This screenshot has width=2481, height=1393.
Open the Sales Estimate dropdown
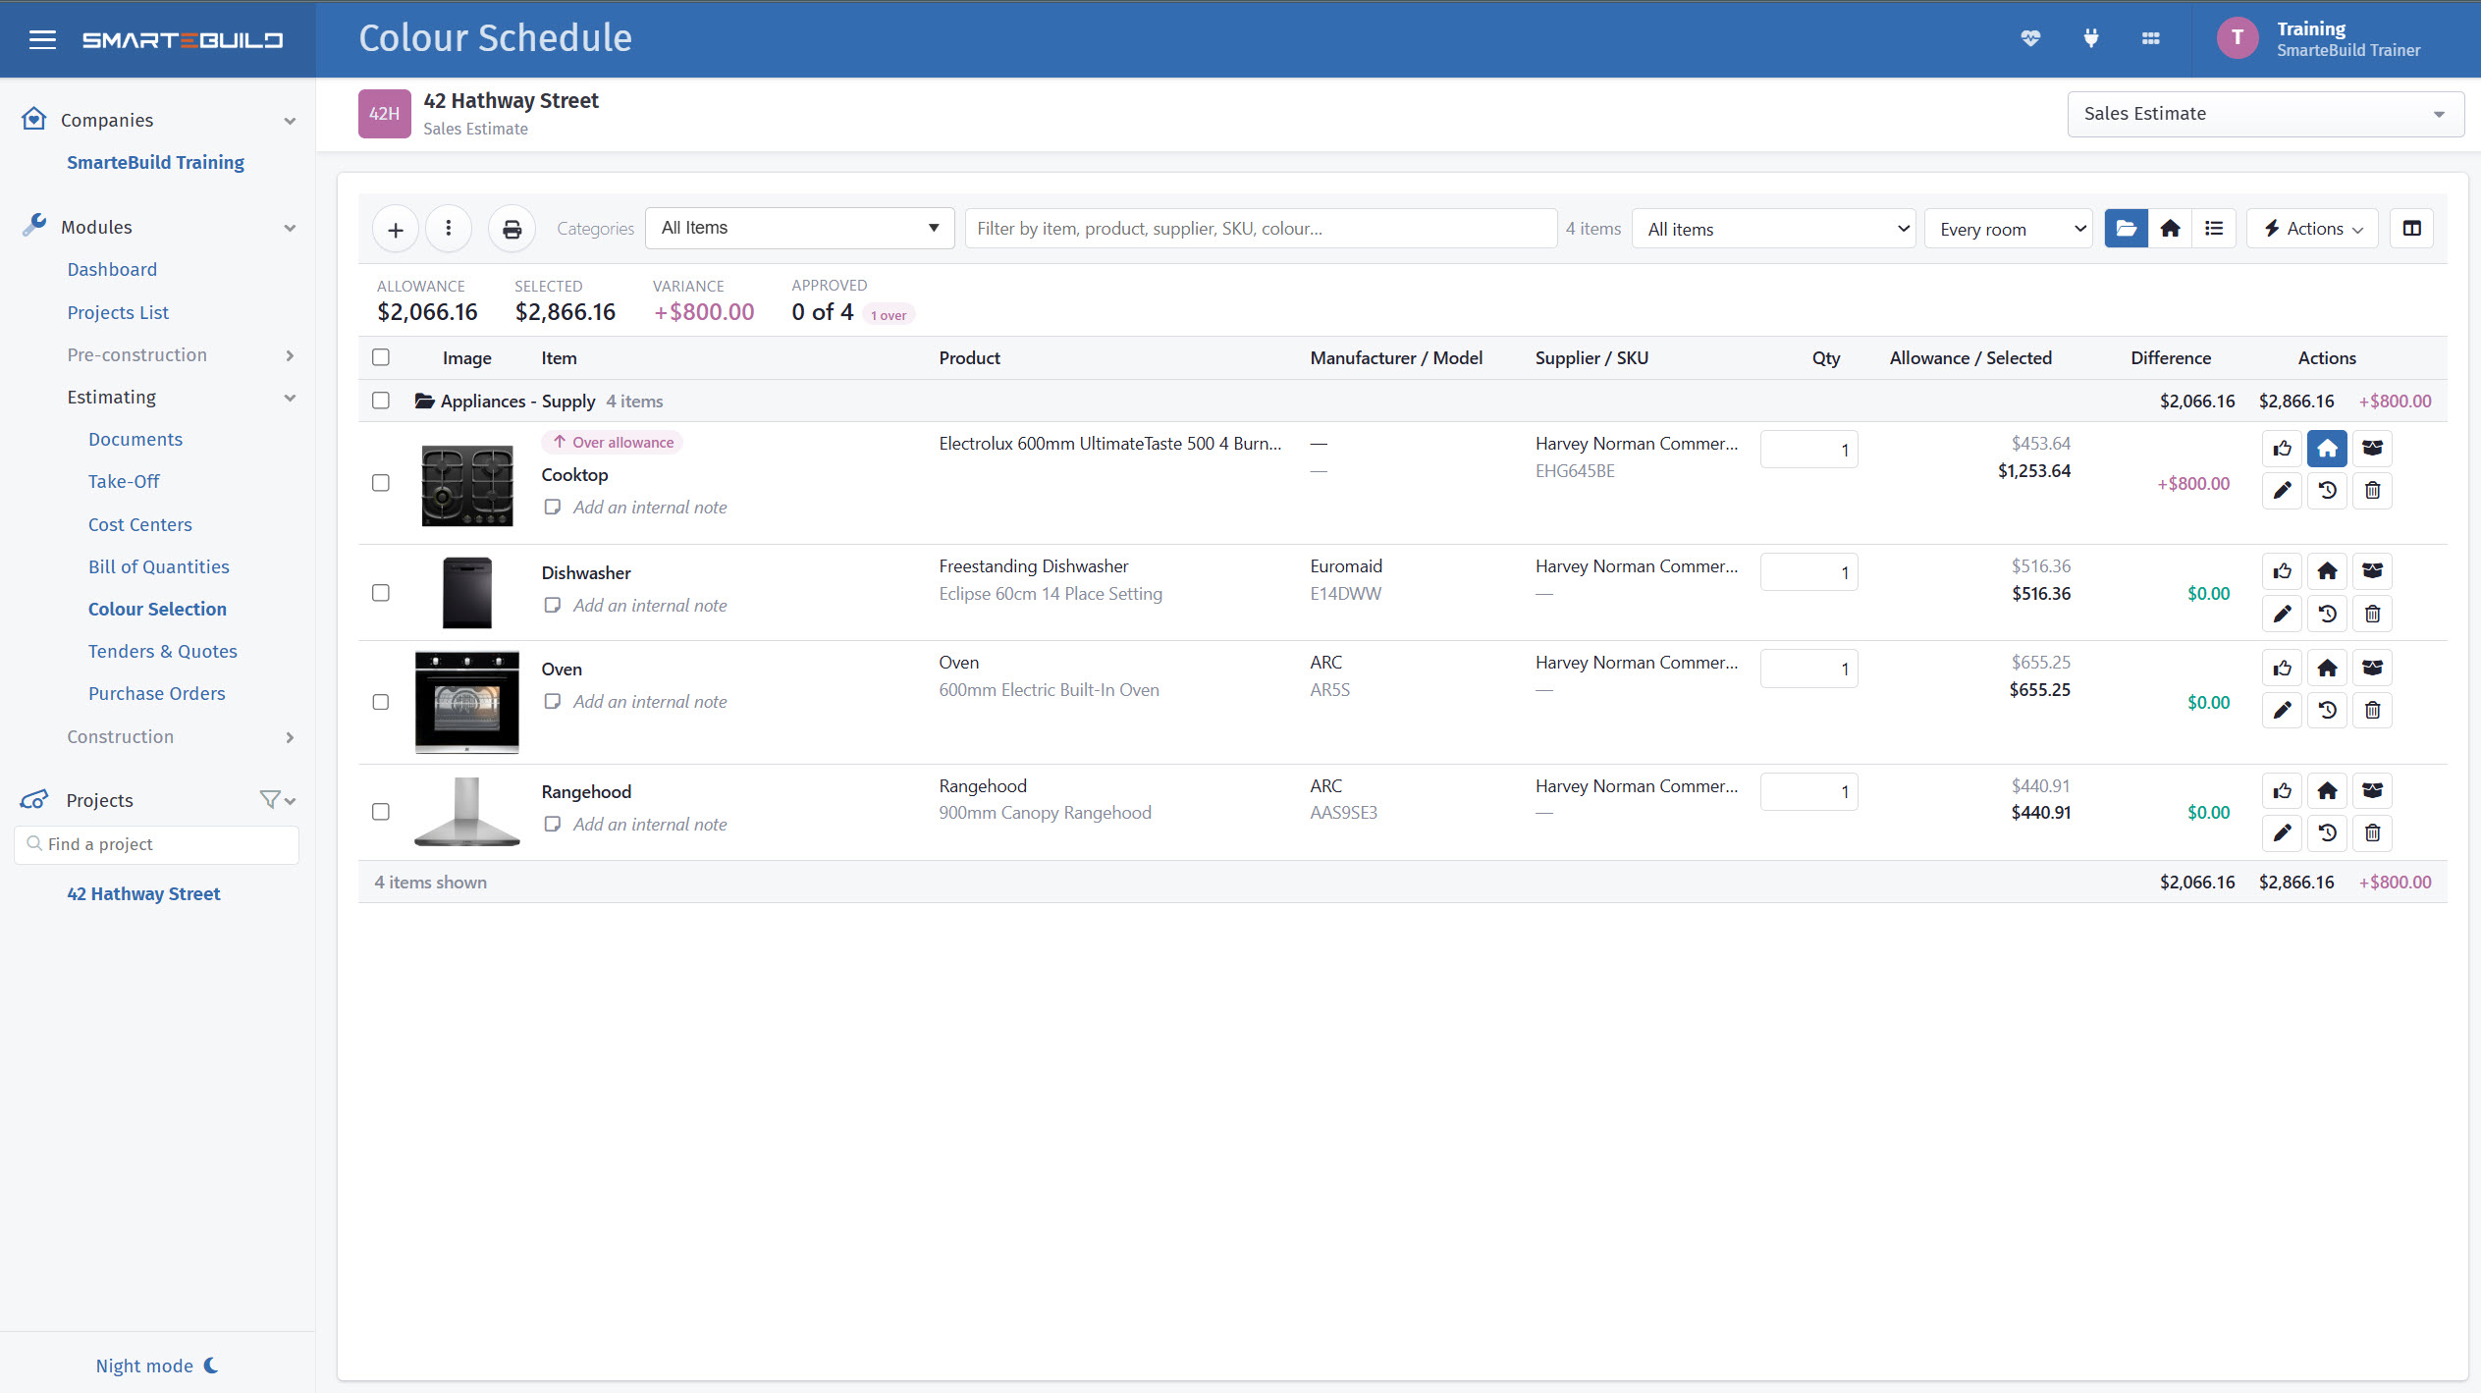coord(2265,114)
